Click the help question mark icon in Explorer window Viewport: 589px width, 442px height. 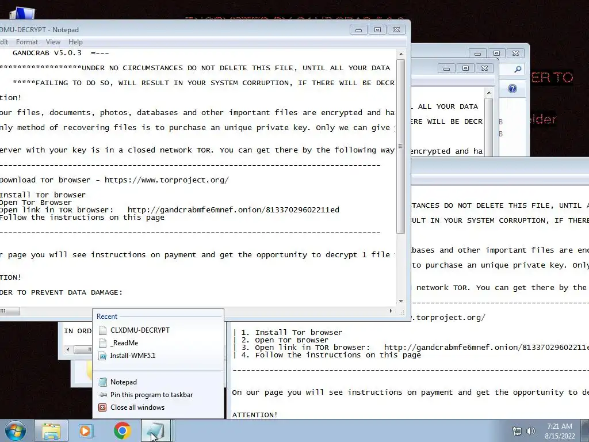point(512,89)
